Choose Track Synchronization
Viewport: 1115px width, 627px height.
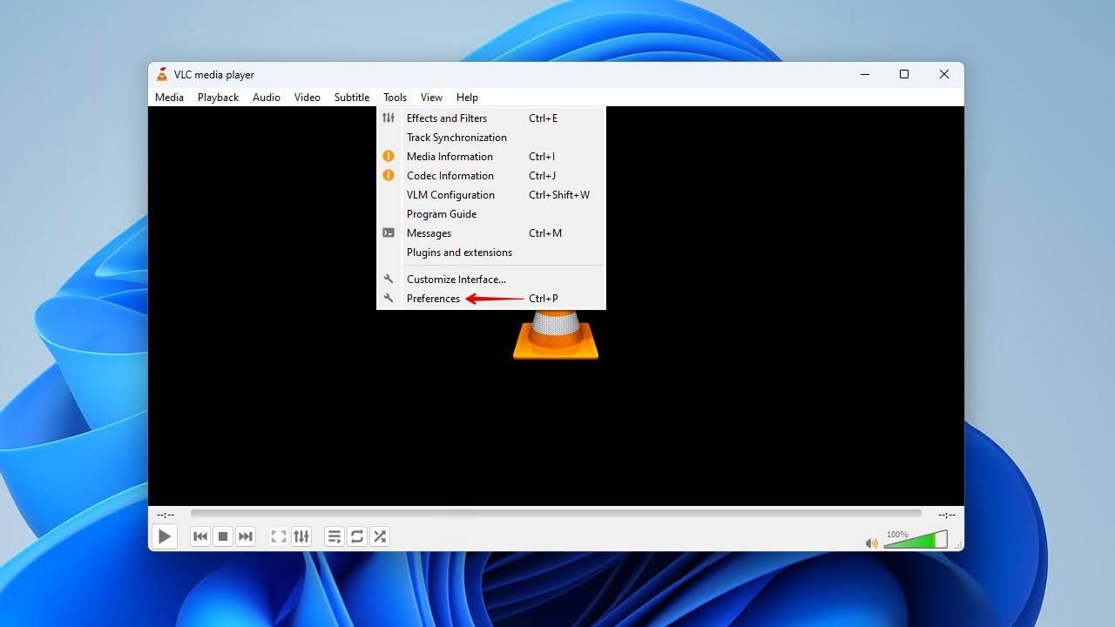click(x=491, y=138)
